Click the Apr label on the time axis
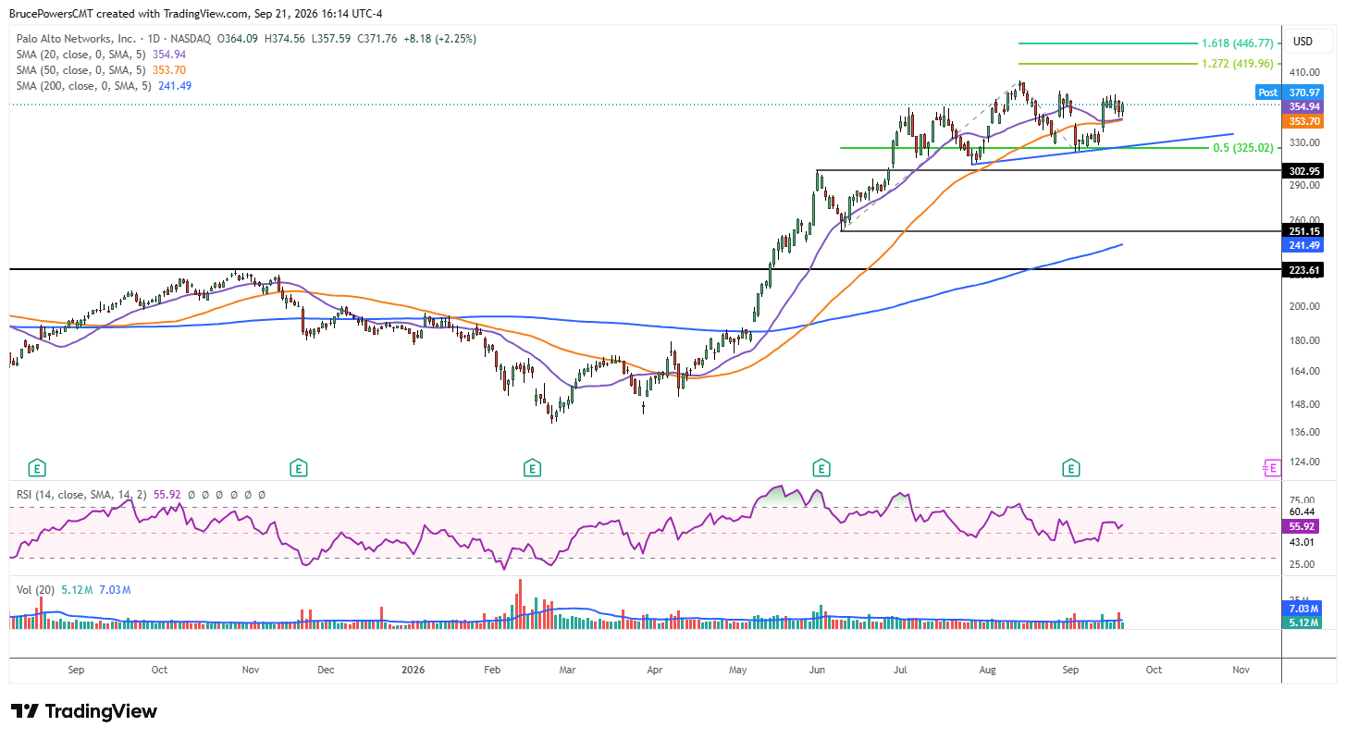The height and width of the screenshot is (739, 1346). pos(655,668)
